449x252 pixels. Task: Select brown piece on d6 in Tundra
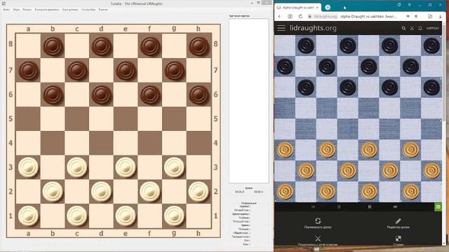[101, 94]
